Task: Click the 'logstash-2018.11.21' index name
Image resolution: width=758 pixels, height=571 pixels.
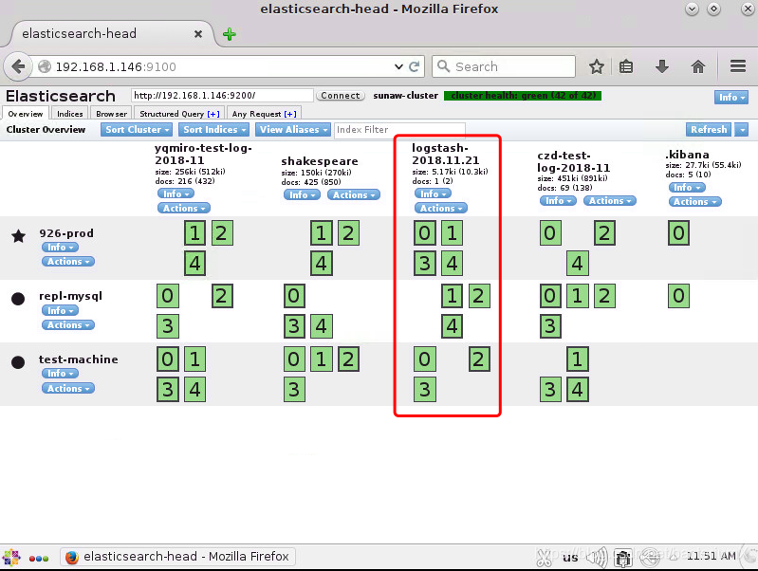Action: [x=445, y=155]
